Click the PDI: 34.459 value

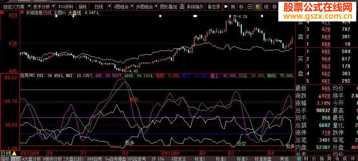pyautogui.click(x=51, y=75)
